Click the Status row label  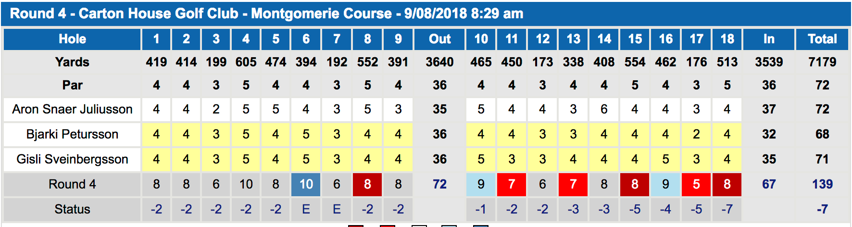pyautogui.click(x=72, y=210)
